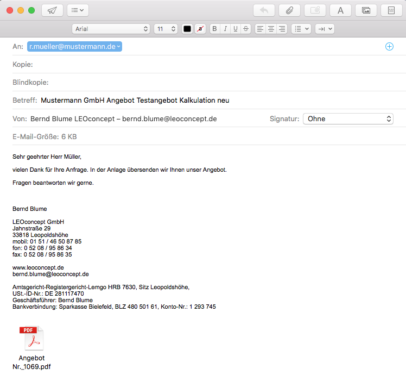Open the photo browser icon
The height and width of the screenshot is (381, 406).
tap(366, 10)
